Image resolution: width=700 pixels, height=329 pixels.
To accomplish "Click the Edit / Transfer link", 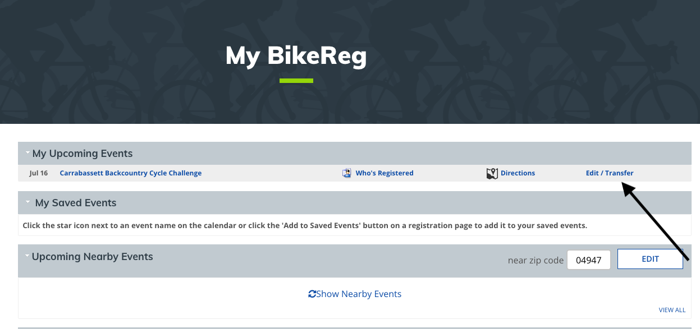I will [x=610, y=173].
